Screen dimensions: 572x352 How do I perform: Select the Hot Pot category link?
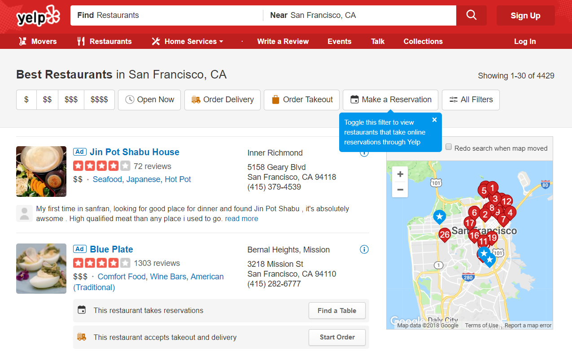tap(178, 179)
